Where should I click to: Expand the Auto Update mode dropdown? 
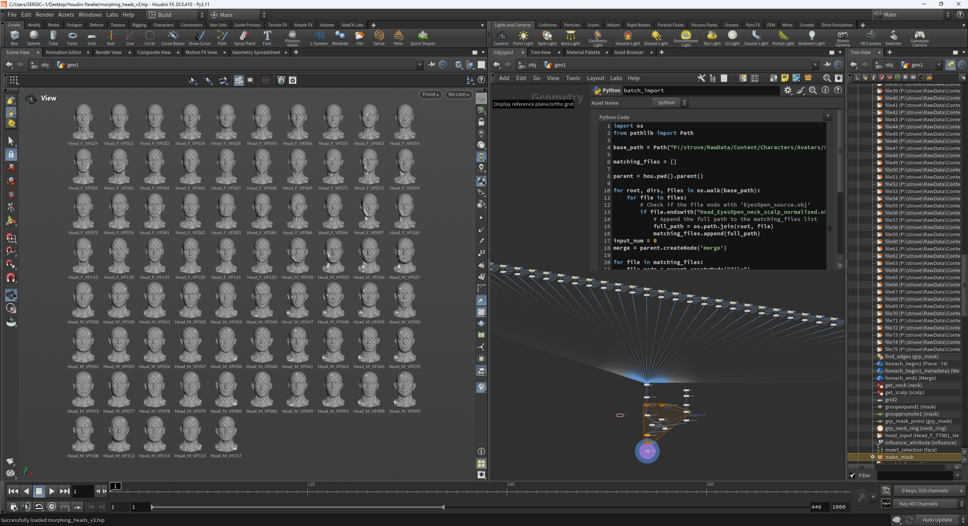pyautogui.click(x=941, y=520)
